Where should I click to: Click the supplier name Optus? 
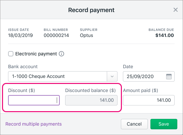87,35
